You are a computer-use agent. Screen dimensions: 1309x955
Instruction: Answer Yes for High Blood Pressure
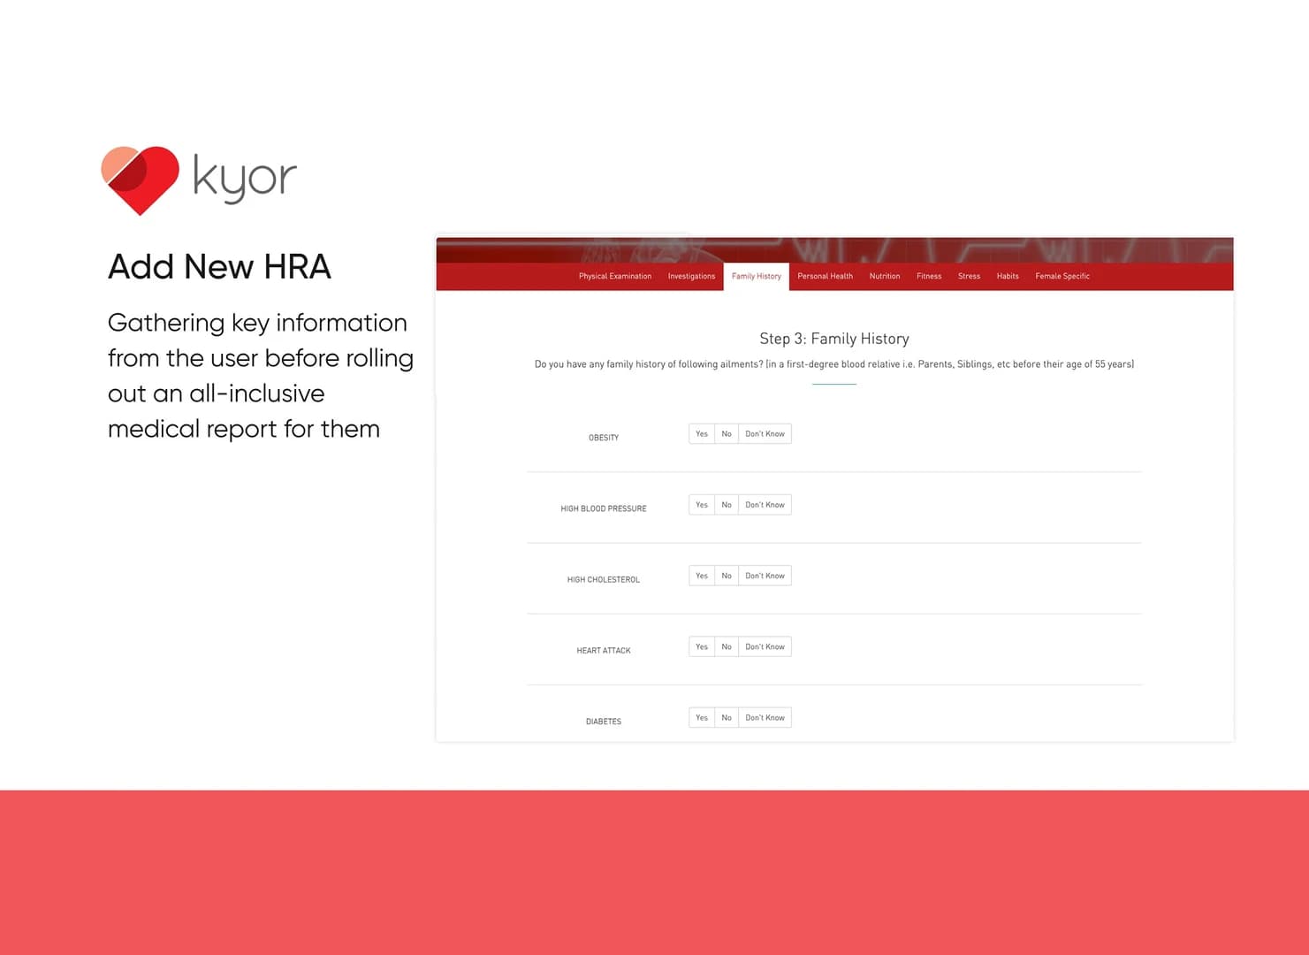[x=702, y=505]
